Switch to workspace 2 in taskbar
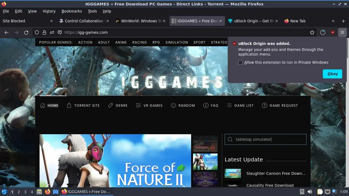The width and height of the screenshot is (349, 196). pos(19,192)
